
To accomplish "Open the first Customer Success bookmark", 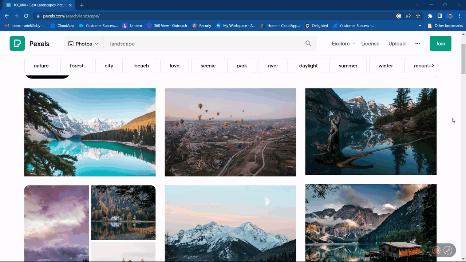I will [99, 25].
